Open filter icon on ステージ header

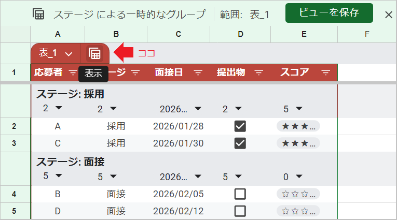(x=135, y=73)
